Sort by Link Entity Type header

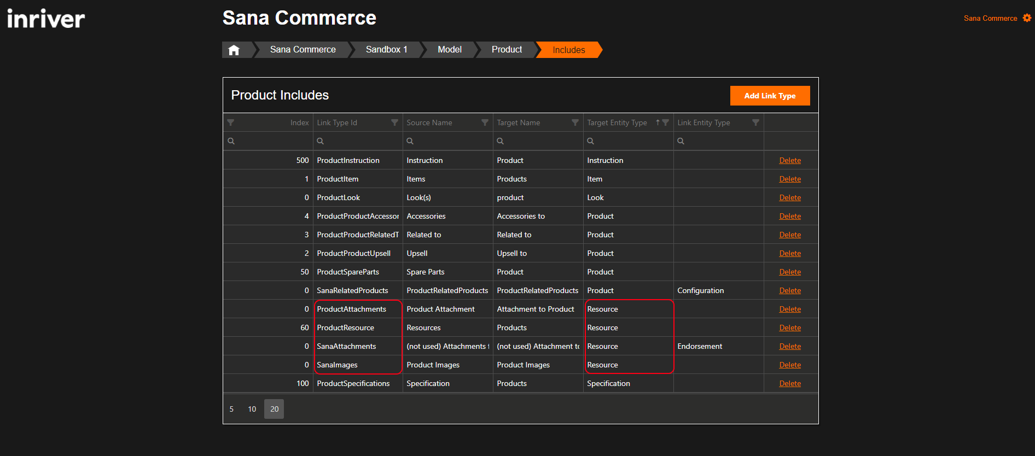point(703,122)
